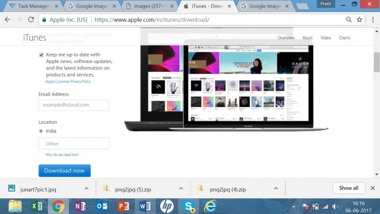Open the Video nav item
Image resolution: width=380 pixels, height=214 pixels.
[326, 38]
